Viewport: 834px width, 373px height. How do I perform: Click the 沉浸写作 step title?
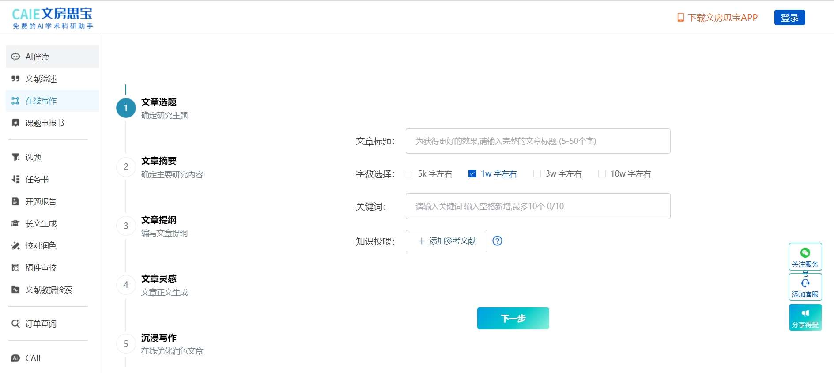(x=159, y=338)
